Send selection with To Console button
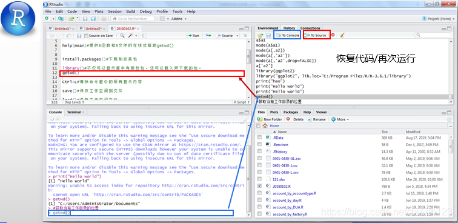This screenshot has width=458, height=223. click(x=287, y=35)
